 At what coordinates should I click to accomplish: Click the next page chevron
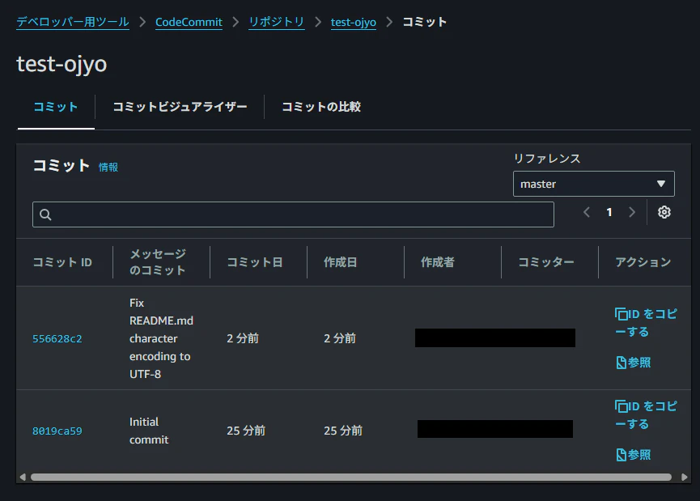[632, 212]
